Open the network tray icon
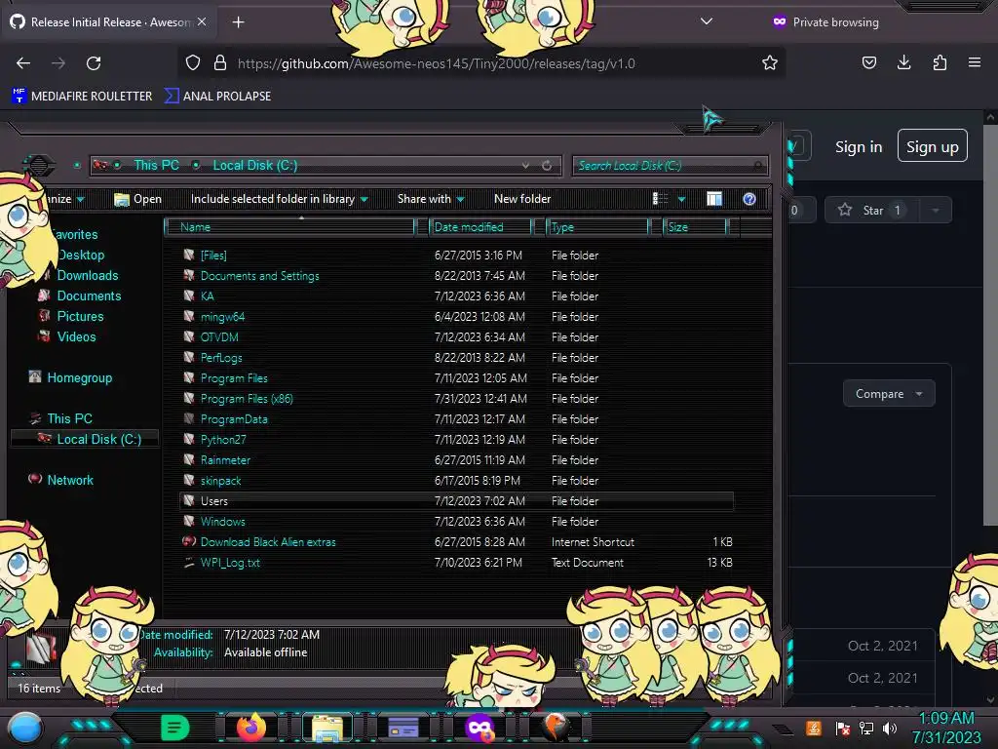 point(865,728)
